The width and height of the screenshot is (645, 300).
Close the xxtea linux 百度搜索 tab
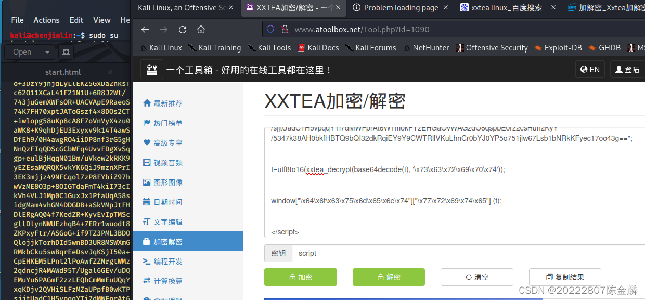coord(552,8)
